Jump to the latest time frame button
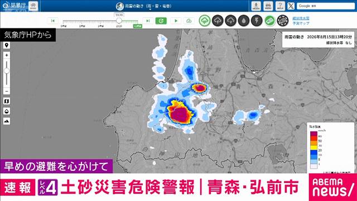The image size is (357, 201). point(148,21)
